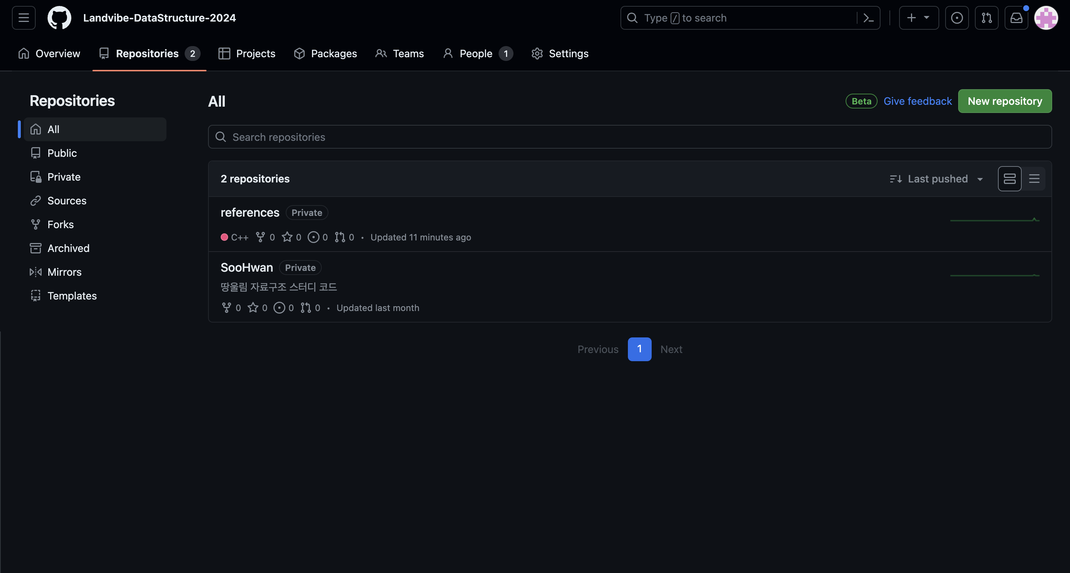Show Mirrors repositories
The image size is (1070, 573).
pos(95,272)
